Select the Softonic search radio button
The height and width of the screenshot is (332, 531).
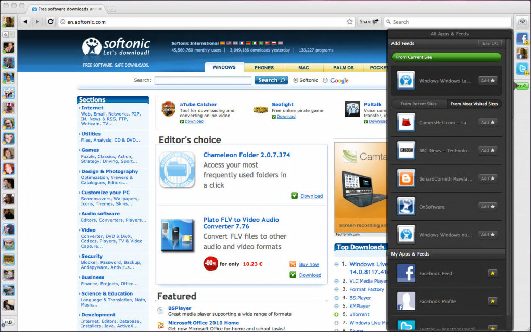pos(296,80)
